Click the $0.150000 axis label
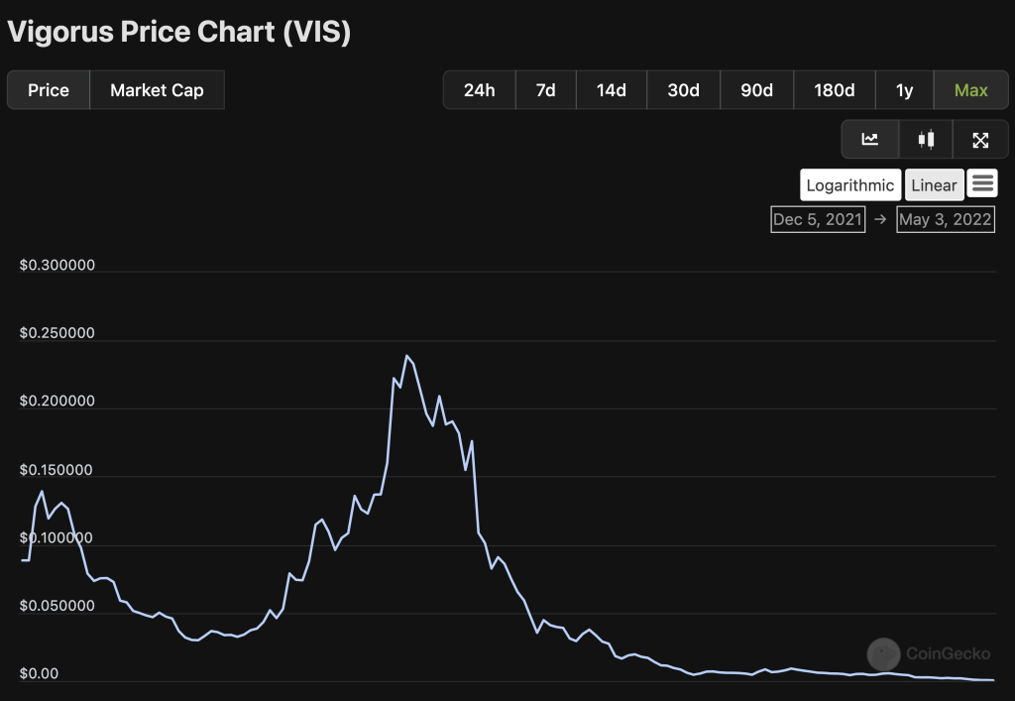Viewport: 1015px width, 701px height. coord(56,470)
